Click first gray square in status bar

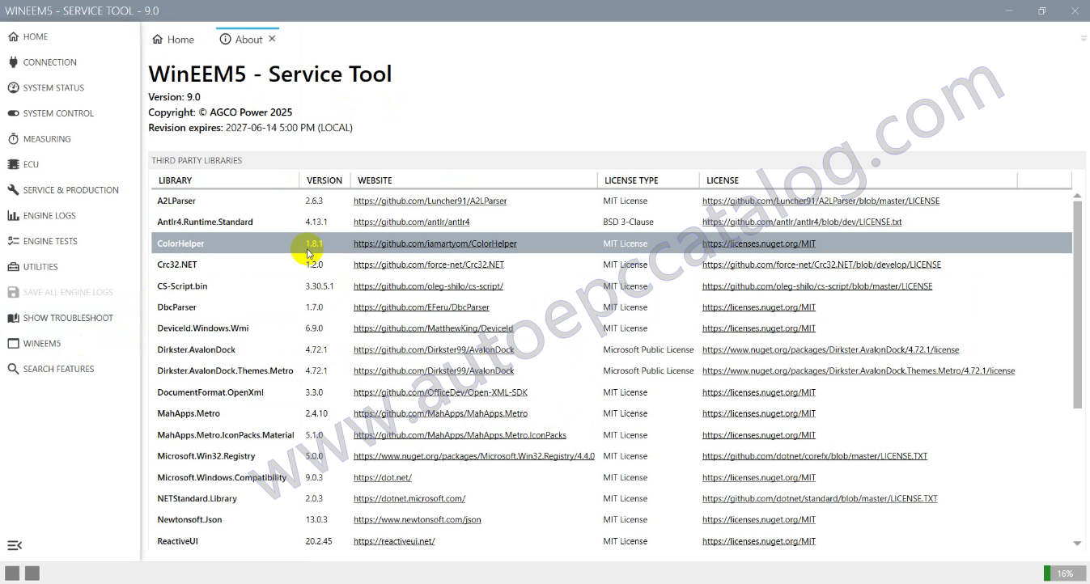coord(12,573)
